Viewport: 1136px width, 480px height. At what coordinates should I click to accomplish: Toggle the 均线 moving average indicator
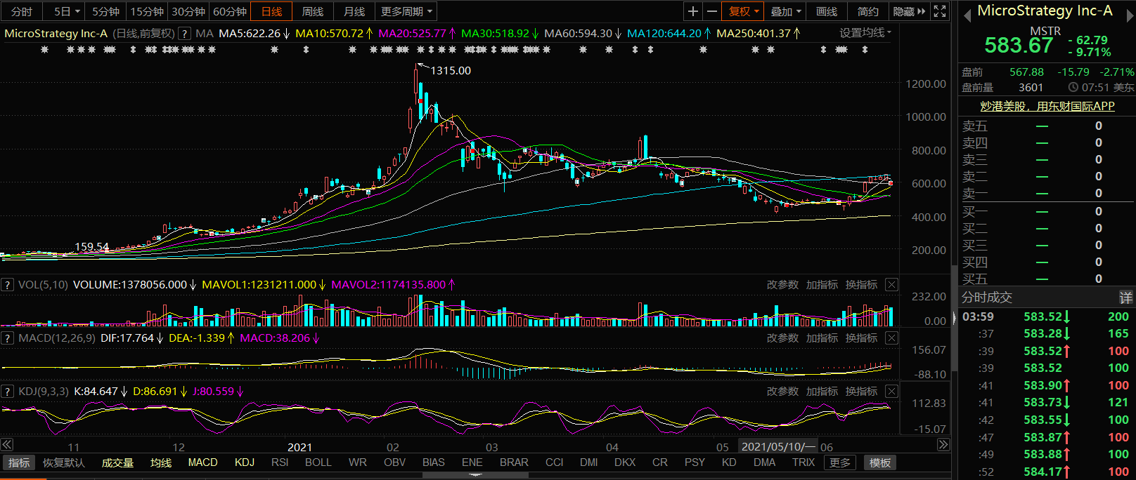coord(161,463)
